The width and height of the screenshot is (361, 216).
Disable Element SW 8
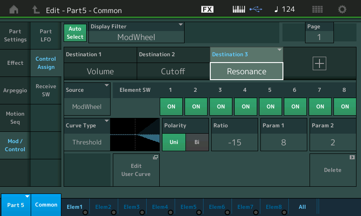click(345, 107)
